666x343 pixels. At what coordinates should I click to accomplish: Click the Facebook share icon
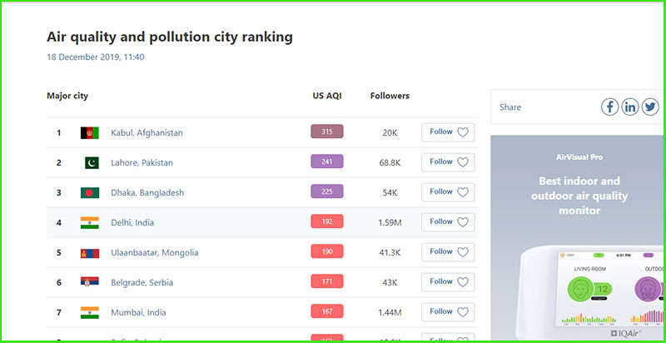click(x=610, y=107)
